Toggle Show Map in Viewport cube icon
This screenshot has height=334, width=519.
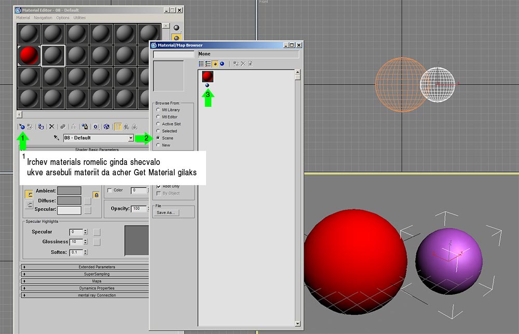pos(106,127)
